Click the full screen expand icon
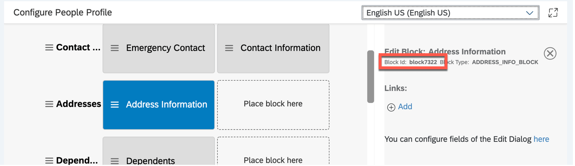 coord(553,12)
